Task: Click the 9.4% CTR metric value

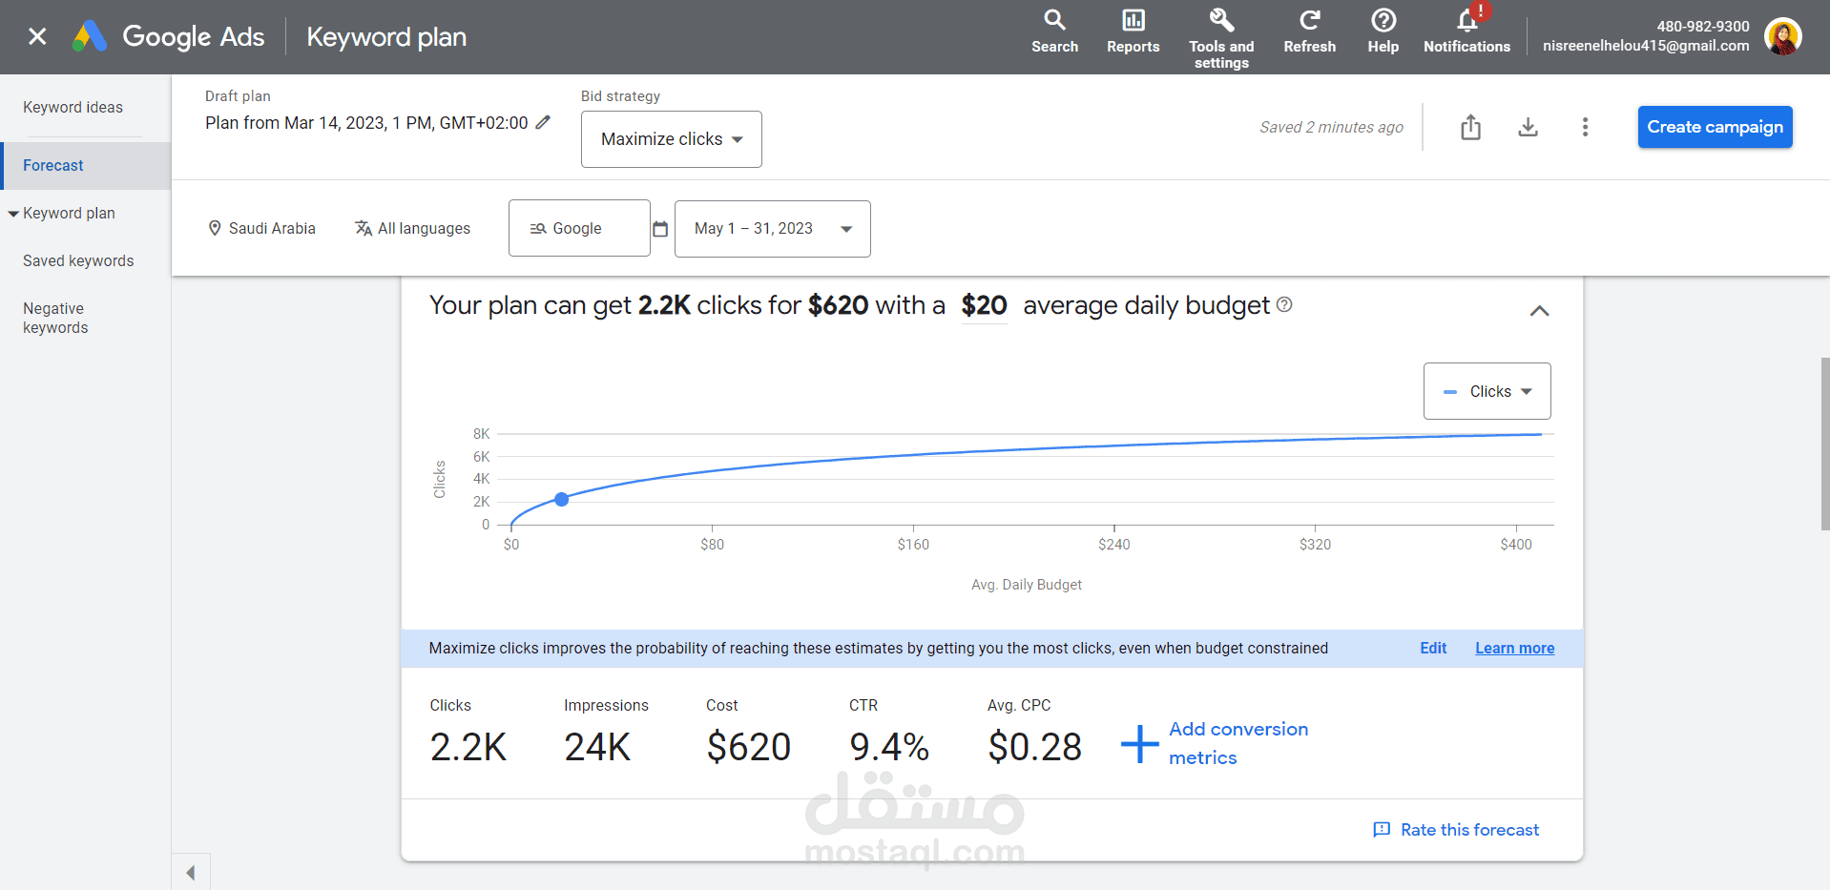Action: [889, 747]
